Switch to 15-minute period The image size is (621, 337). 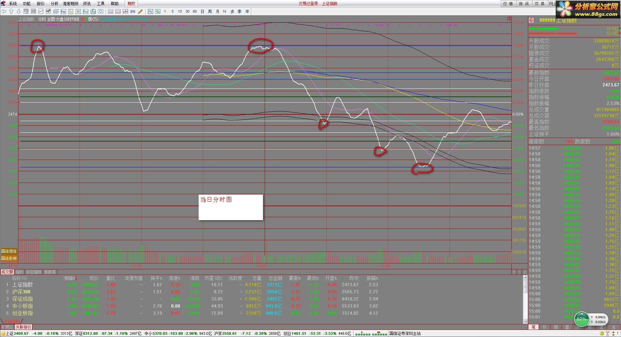click(x=180, y=11)
